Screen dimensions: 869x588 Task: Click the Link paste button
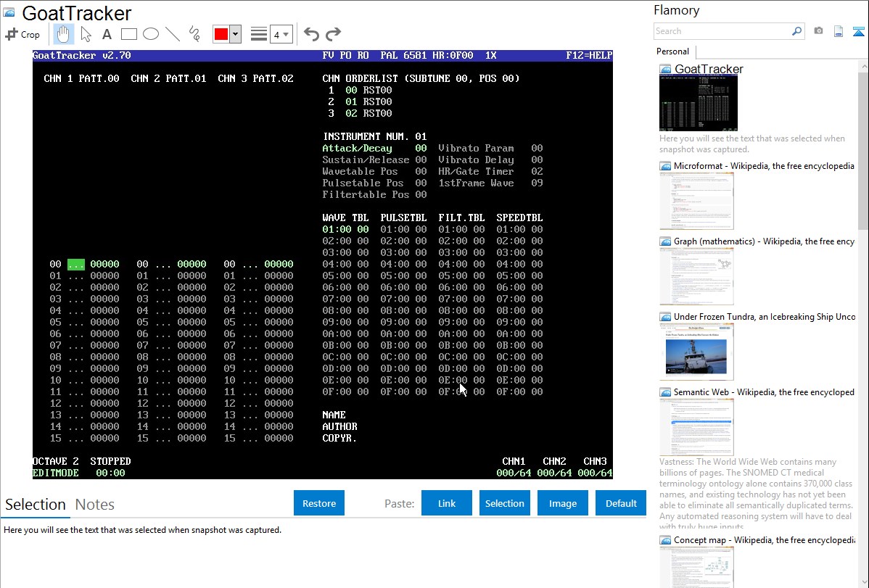click(447, 503)
